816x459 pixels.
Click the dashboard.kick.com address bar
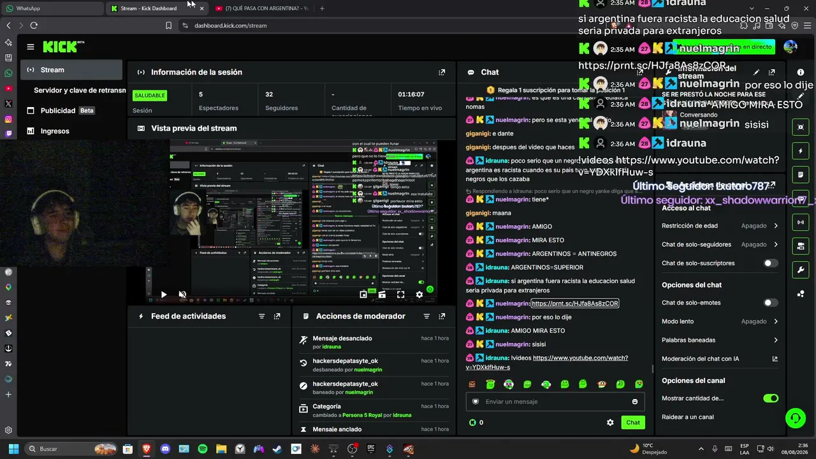click(231, 25)
